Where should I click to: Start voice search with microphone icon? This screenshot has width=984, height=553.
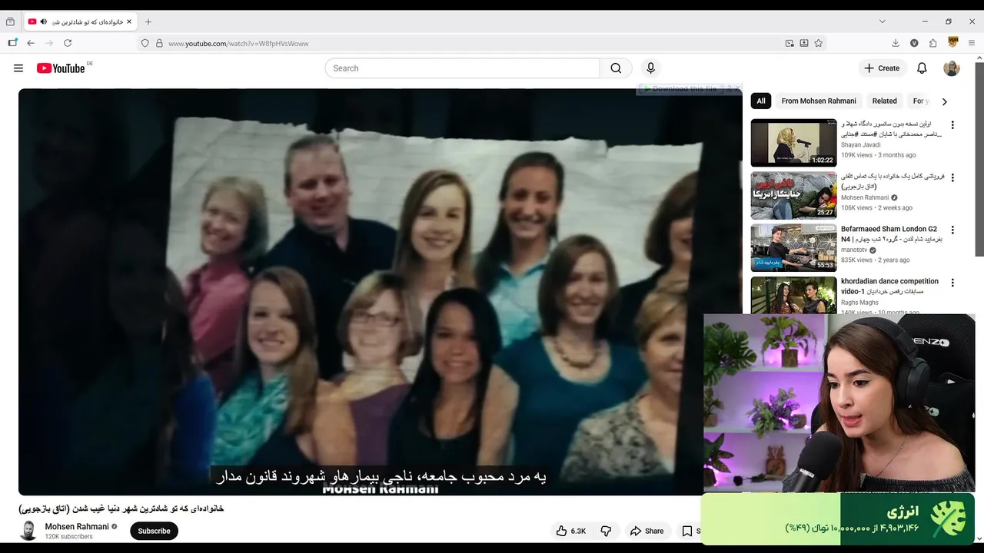pos(650,68)
